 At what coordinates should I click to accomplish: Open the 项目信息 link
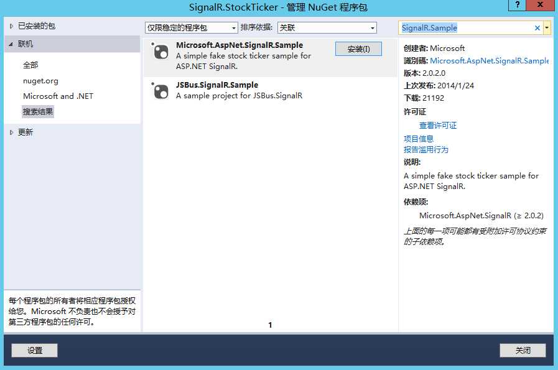pyautogui.click(x=419, y=139)
